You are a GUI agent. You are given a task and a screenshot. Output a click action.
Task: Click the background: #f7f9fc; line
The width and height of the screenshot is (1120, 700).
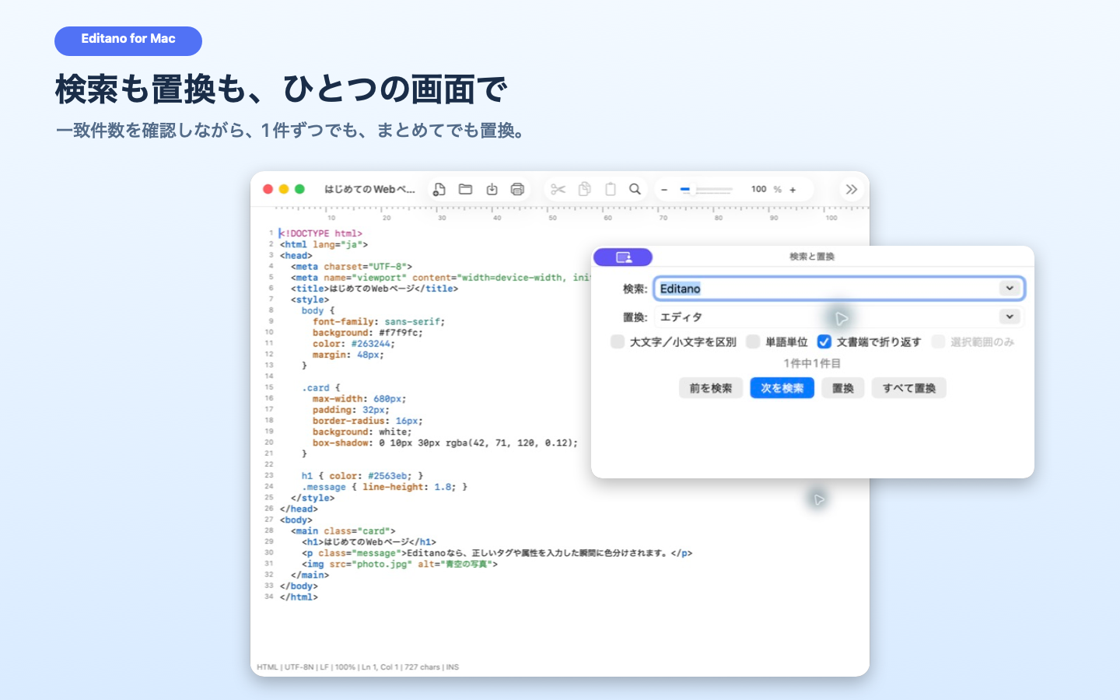[367, 333]
